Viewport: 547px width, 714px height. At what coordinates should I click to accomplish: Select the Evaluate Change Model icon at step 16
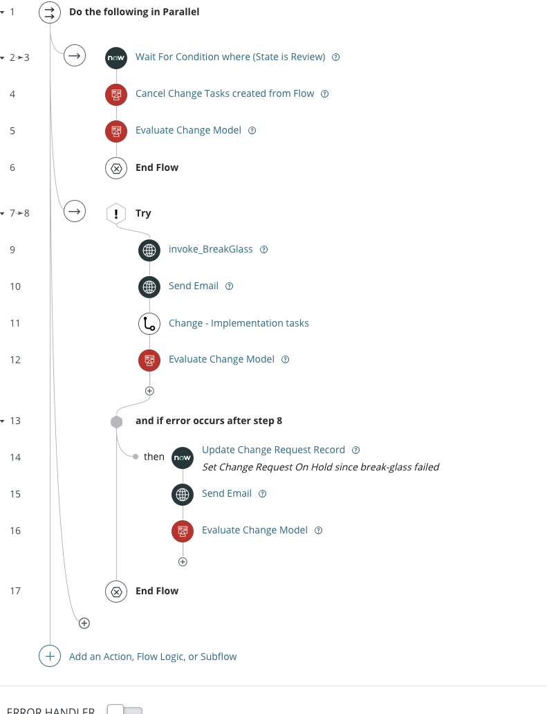[182, 531]
